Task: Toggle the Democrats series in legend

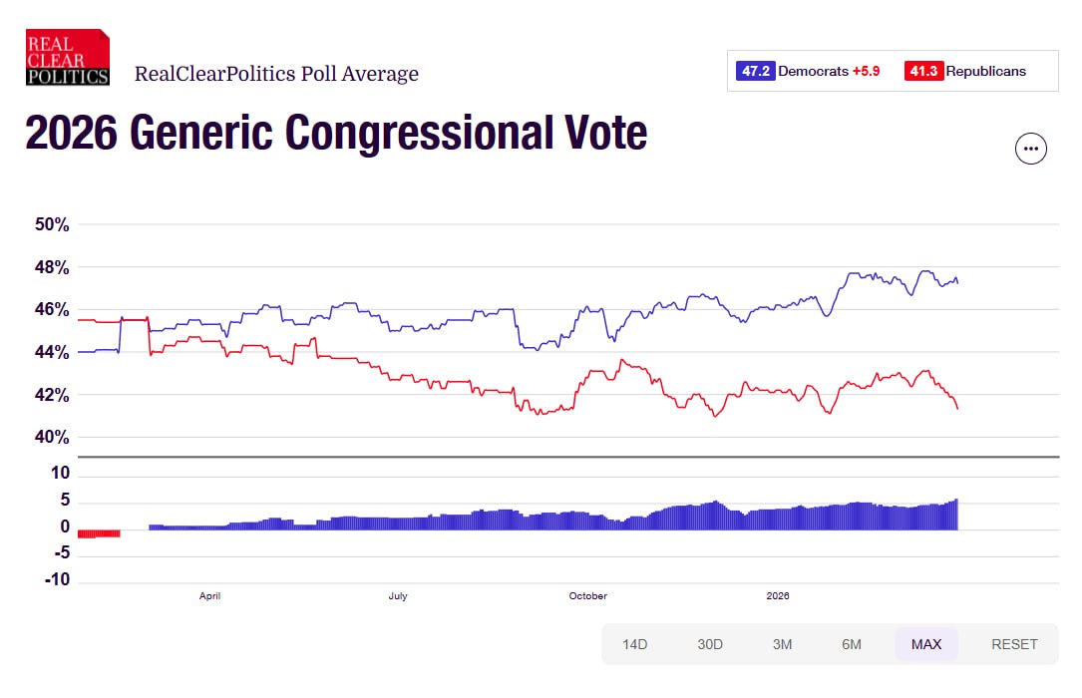Action: coord(813,72)
